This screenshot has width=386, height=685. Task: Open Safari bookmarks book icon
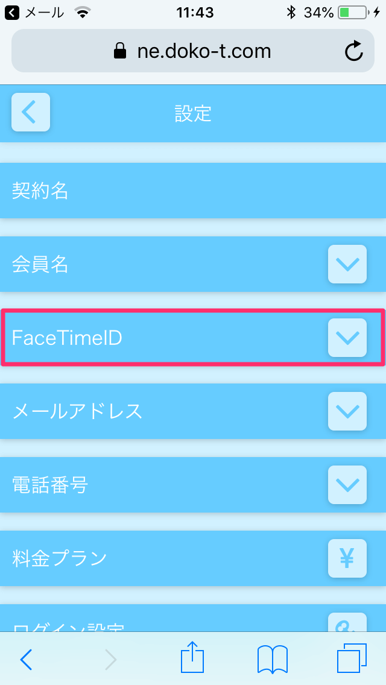point(272,659)
